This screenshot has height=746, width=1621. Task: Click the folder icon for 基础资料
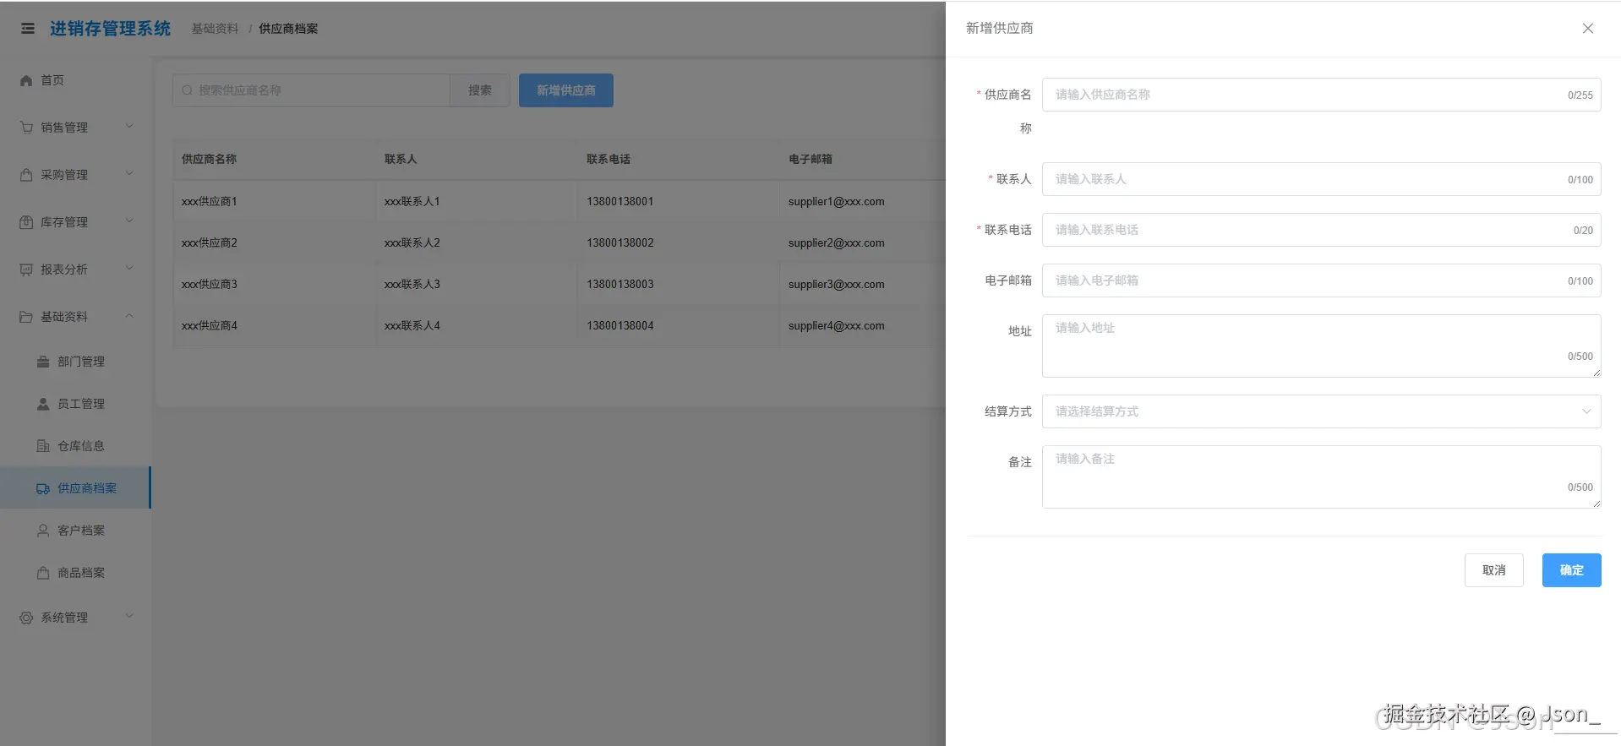(26, 317)
